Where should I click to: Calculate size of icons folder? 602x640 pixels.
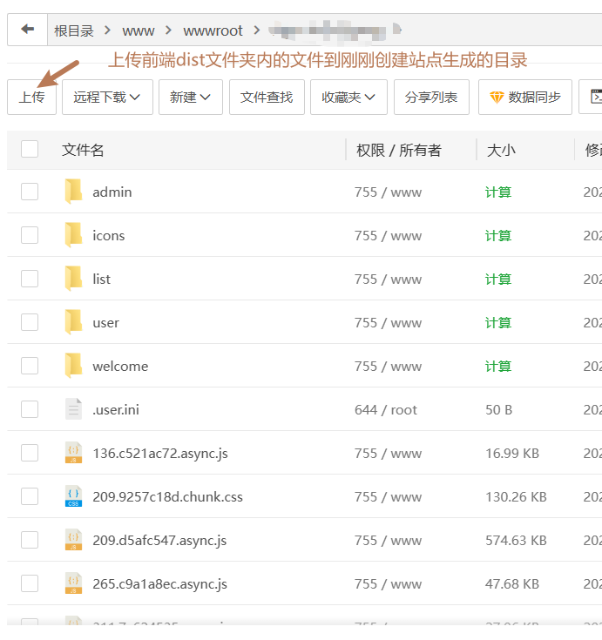pos(498,235)
